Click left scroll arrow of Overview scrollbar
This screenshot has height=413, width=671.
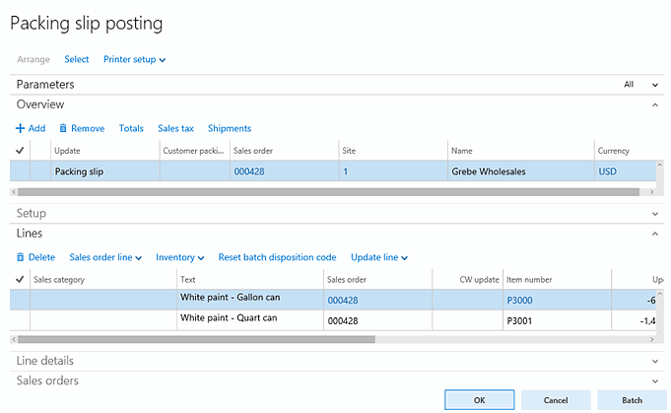point(14,192)
